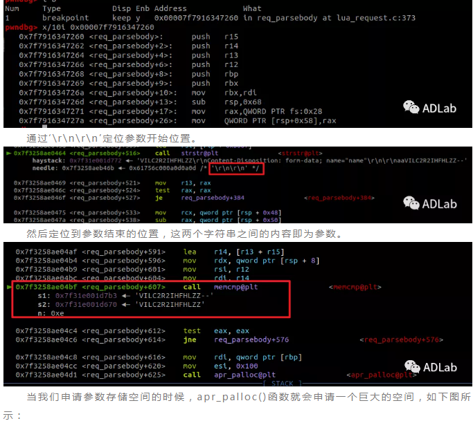Click the 'Address' column header in breakpoint table
This screenshot has width=473, height=421.
(x=170, y=8)
